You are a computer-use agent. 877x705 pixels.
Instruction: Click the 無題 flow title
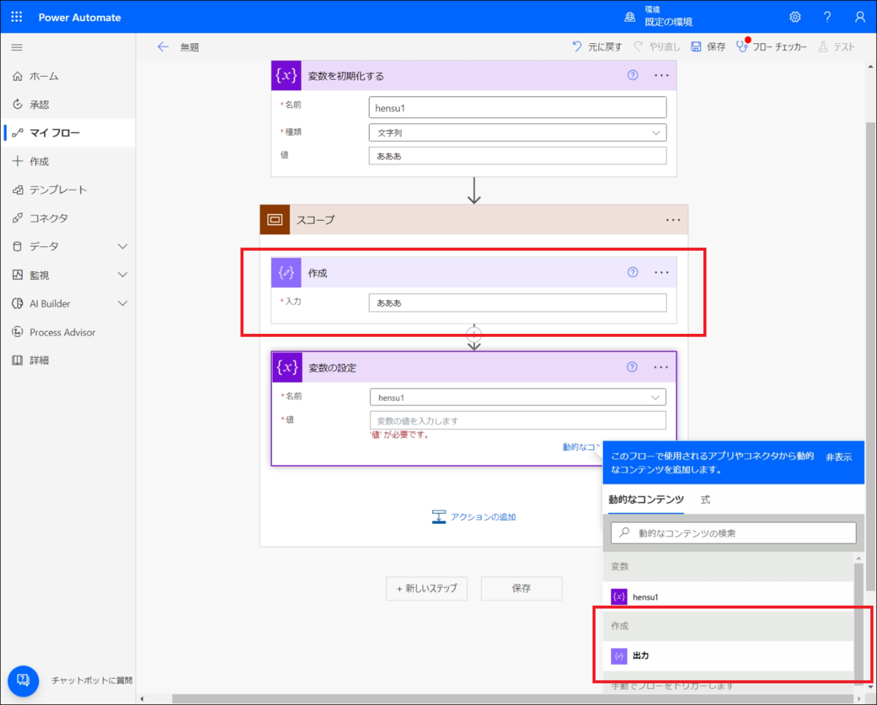point(190,47)
